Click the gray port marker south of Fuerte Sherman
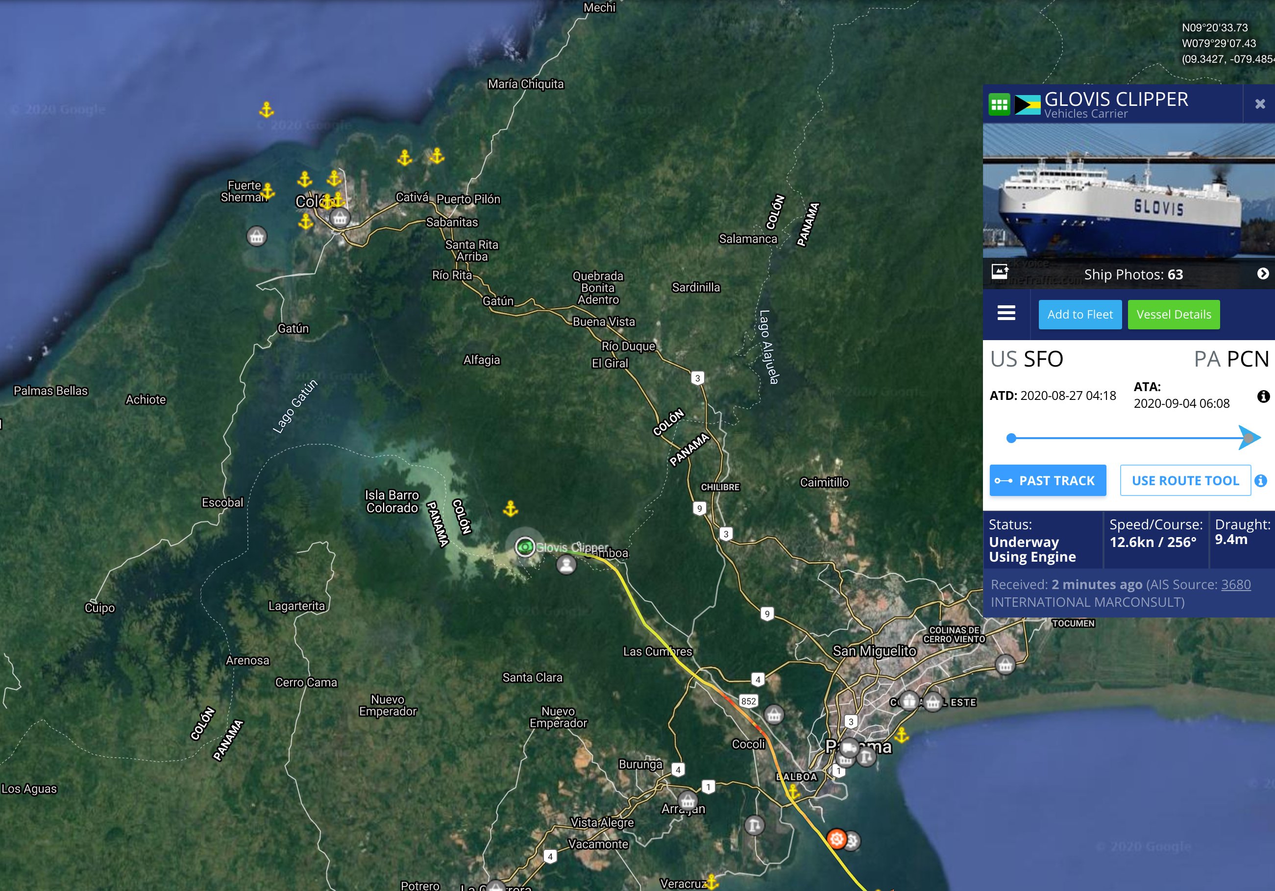The width and height of the screenshot is (1275, 891). coord(257,237)
